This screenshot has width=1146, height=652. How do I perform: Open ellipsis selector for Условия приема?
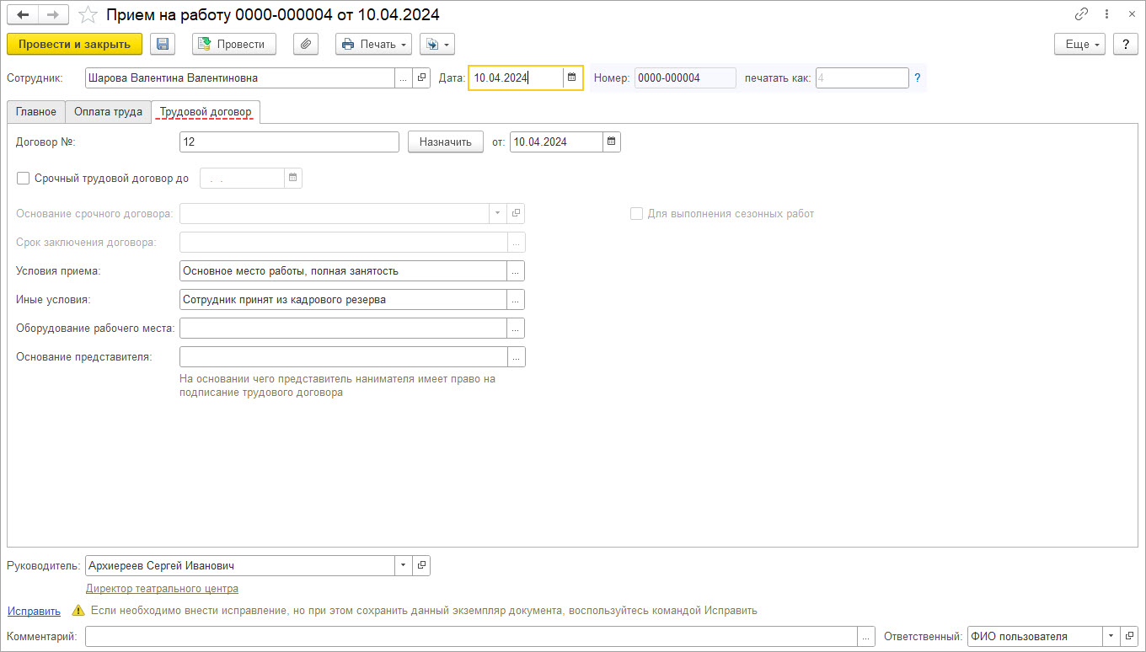click(x=516, y=271)
